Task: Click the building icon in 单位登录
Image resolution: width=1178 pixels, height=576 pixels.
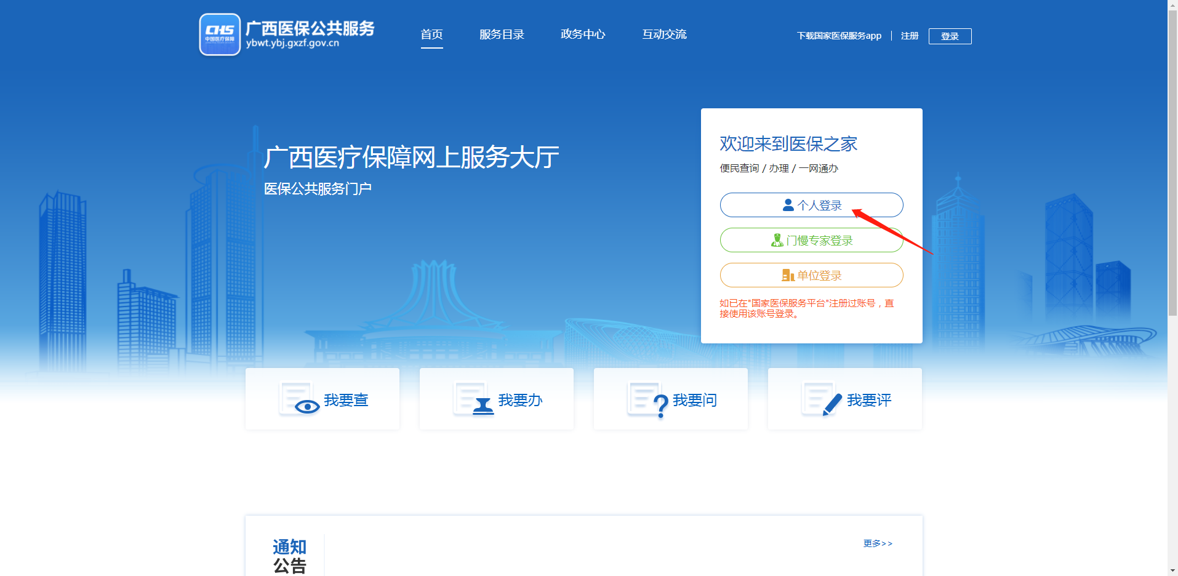Action: tap(788, 275)
